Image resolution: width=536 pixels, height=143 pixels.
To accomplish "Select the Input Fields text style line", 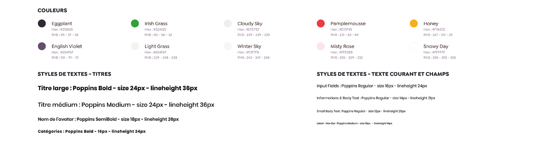I will 372,86.
